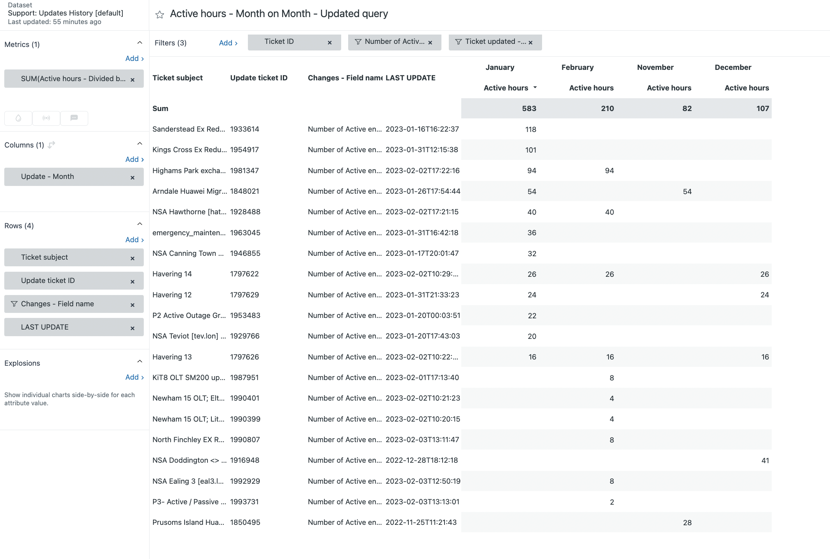Remove the LAST UPDATE row attribute
The height and width of the screenshot is (559, 830).
click(x=133, y=328)
